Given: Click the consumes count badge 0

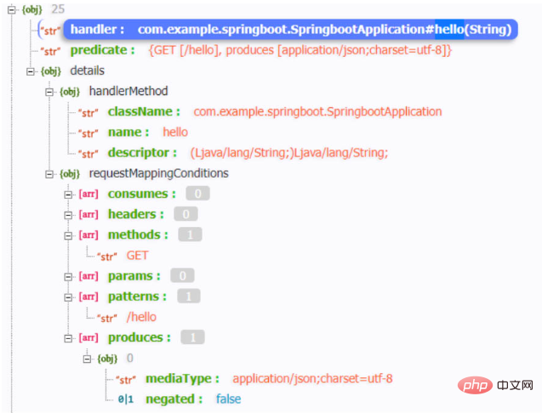Looking at the screenshot, I should (197, 194).
